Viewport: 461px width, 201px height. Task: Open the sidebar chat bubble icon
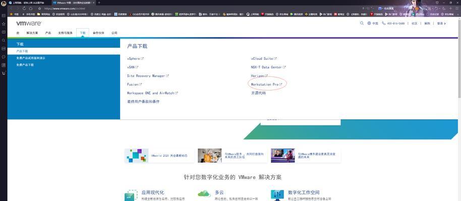[4, 57]
